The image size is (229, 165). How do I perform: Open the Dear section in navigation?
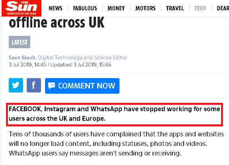pos(223,8)
